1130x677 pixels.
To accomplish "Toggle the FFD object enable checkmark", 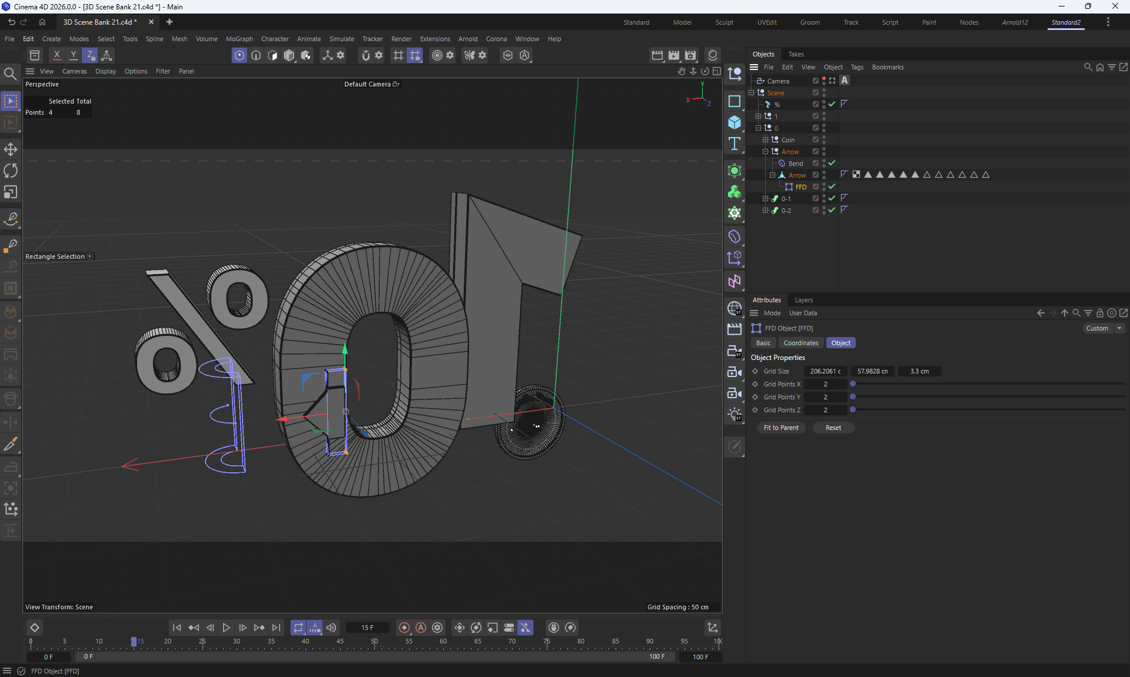I will [832, 187].
